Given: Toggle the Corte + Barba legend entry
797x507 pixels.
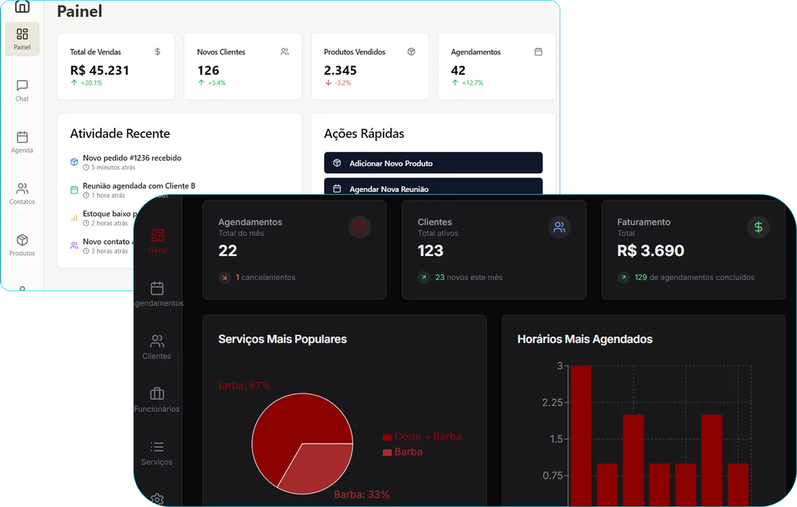Looking at the screenshot, I should [x=422, y=437].
